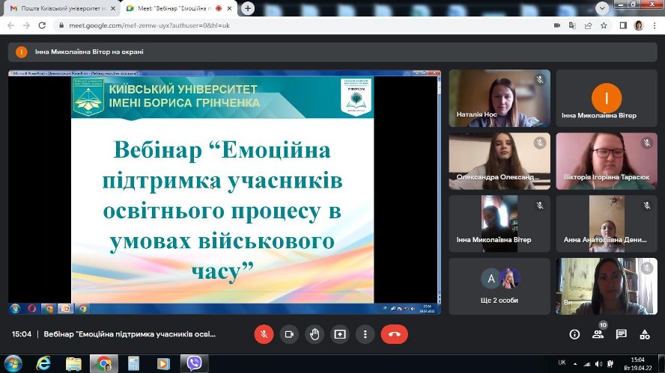The width and height of the screenshot is (665, 373).
Task: Close the Meet Вебінар tab
Action: [229, 8]
